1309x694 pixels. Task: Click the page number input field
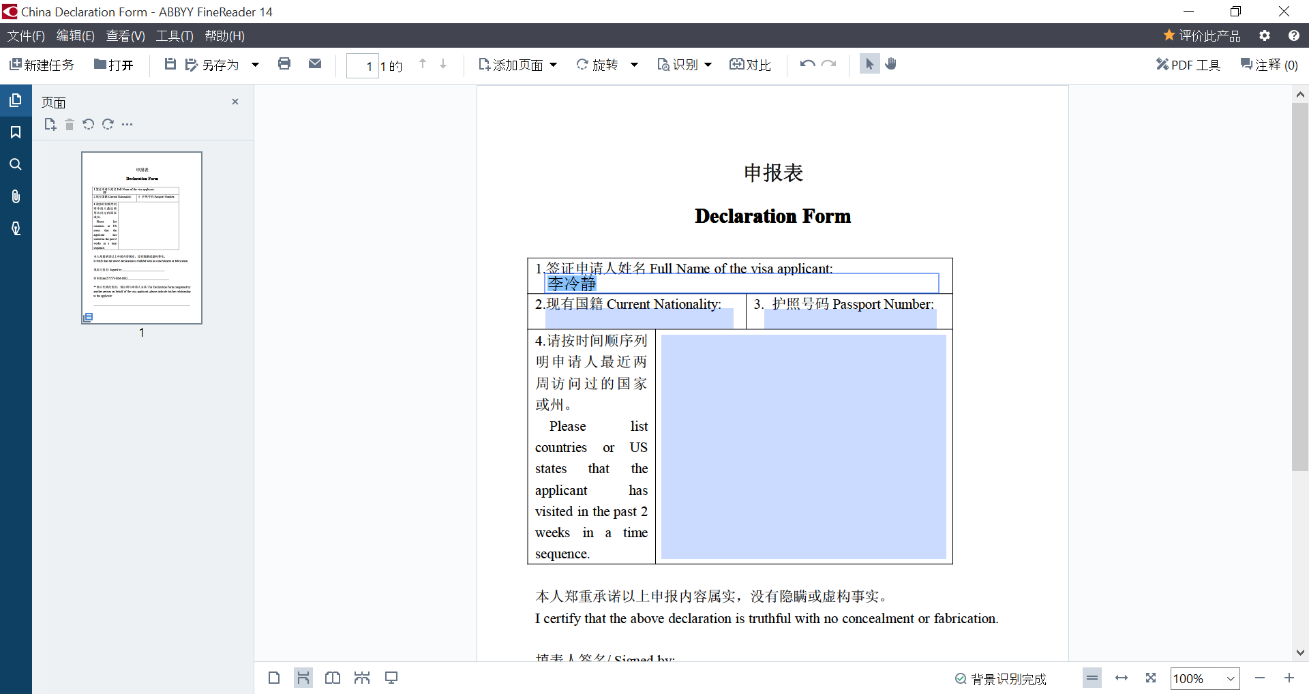click(362, 65)
